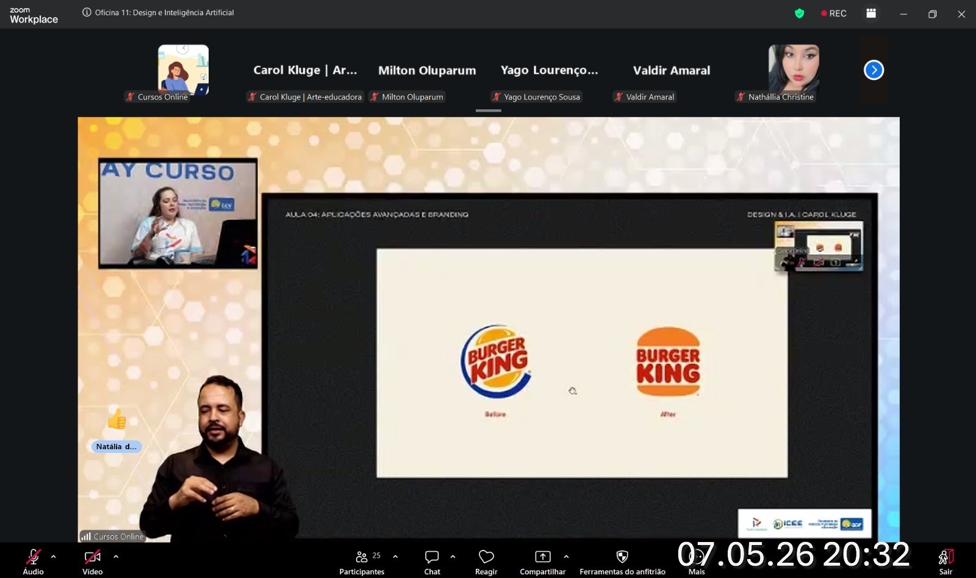The height and width of the screenshot is (578, 976).
Task: Expand audio options arrow next to Áudio
Action: (x=54, y=557)
